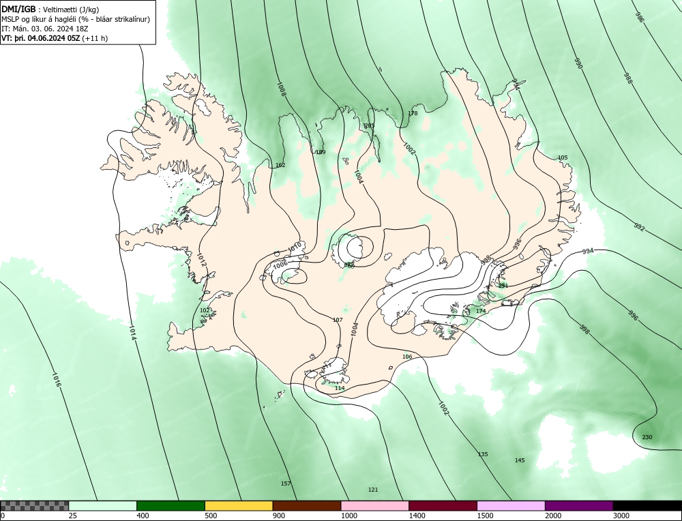The height and width of the screenshot is (521, 682).
Task: Click the map value '106'
Action: click(x=407, y=357)
